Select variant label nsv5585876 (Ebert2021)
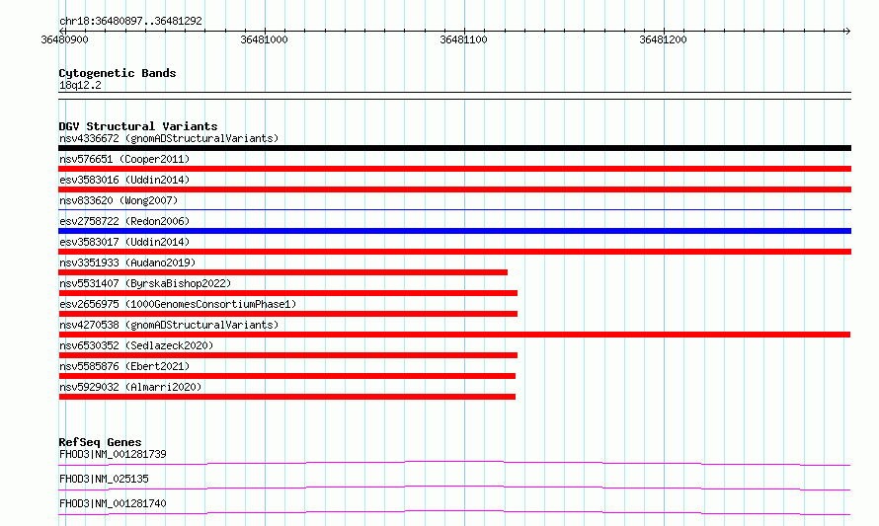This screenshot has width=879, height=526. (124, 366)
